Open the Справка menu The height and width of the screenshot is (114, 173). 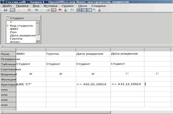coord(98,6)
